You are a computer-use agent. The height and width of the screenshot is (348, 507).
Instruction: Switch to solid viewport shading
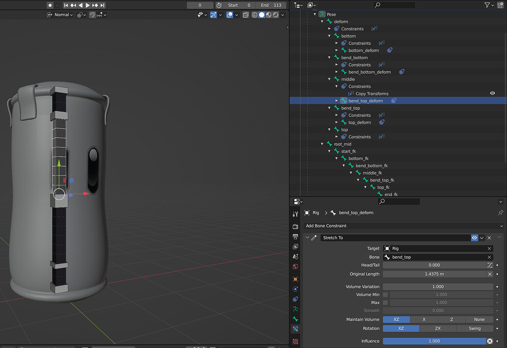click(261, 15)
